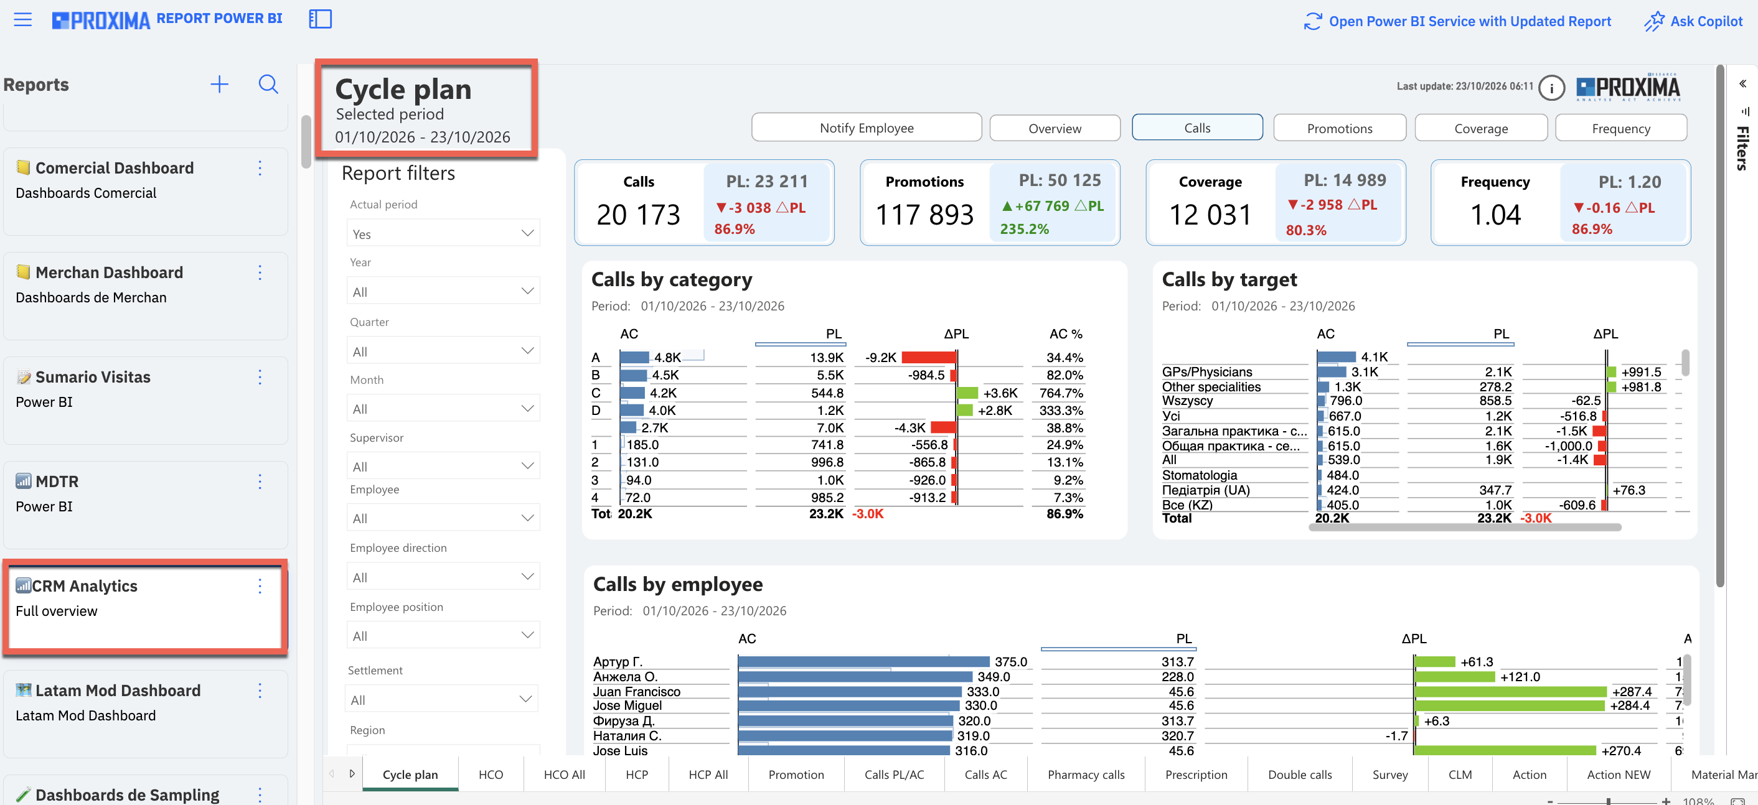Open the Latam Mod Dashboard report card
Viewport: 1758px width, 805px height.
click(146, 714)
